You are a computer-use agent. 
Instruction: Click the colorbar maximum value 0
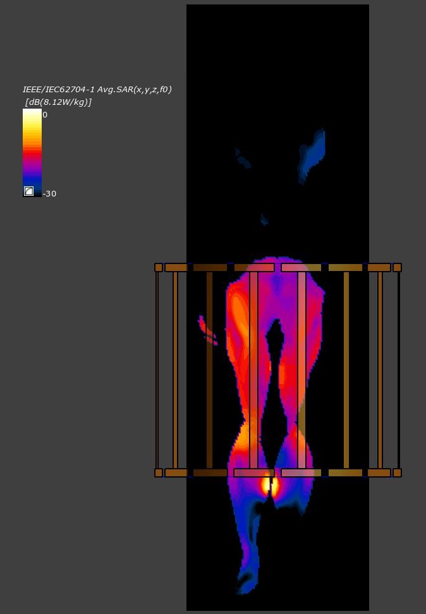pos(45,115)
